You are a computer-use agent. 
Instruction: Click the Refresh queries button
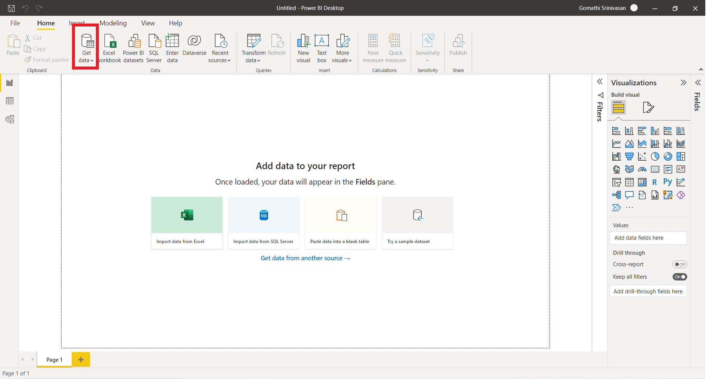tap(277, 45)
